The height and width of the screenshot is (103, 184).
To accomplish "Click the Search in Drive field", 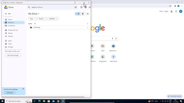I will [52, 7].
